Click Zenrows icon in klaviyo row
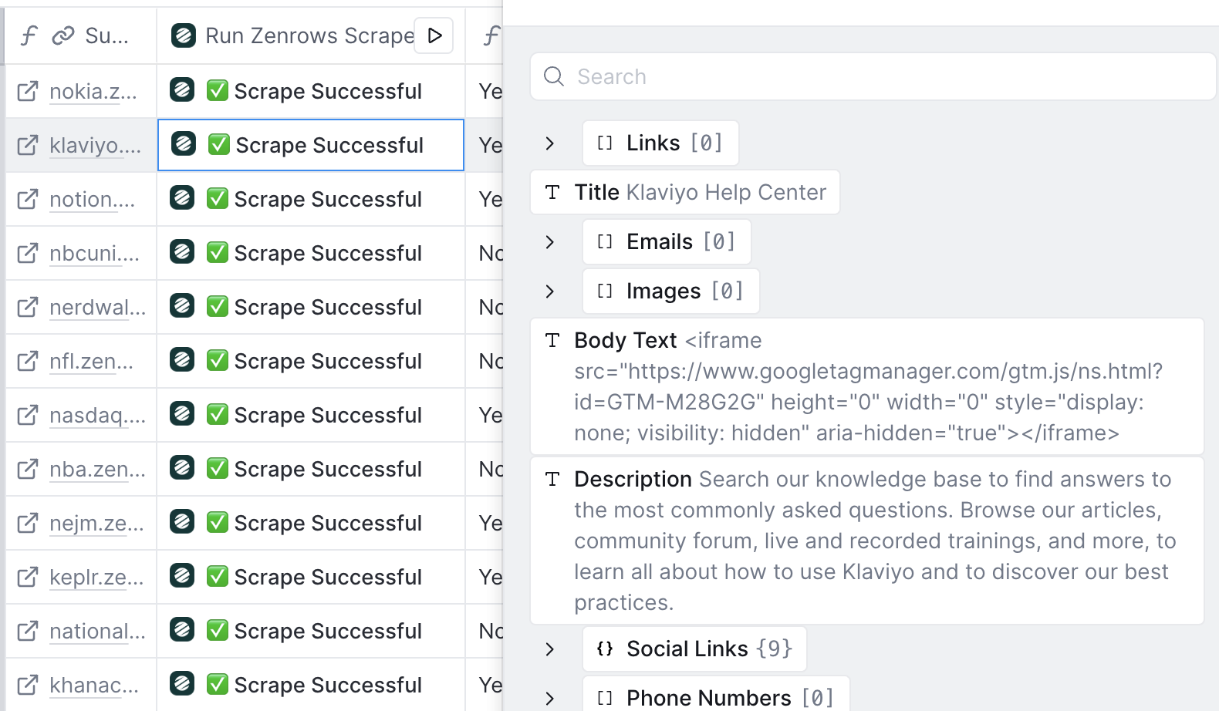 click(184, 143)
